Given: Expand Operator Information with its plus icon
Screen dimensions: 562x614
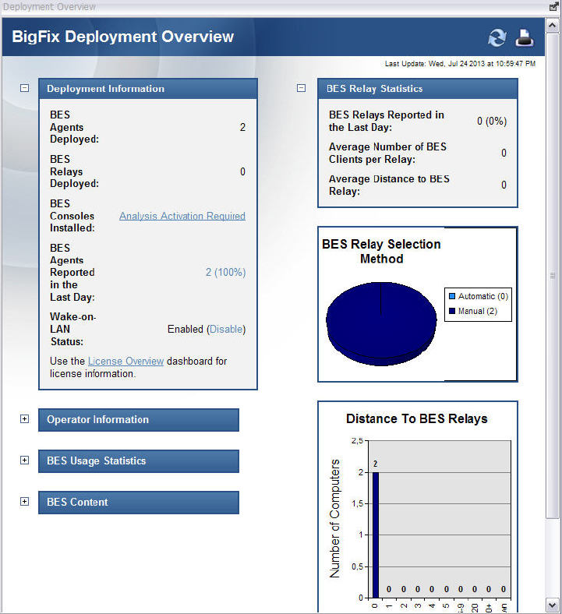Looking at the screenshot, I should (x=24, y=418).
